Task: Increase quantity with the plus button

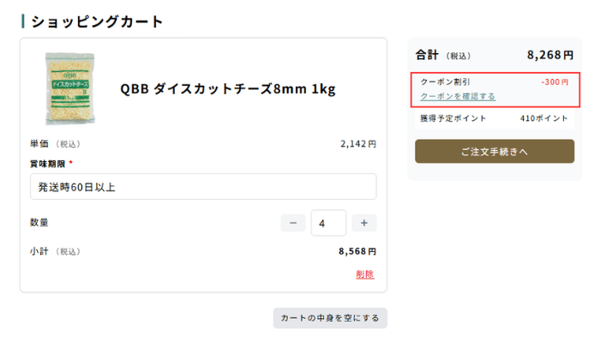Action: (x=364, y=223)
